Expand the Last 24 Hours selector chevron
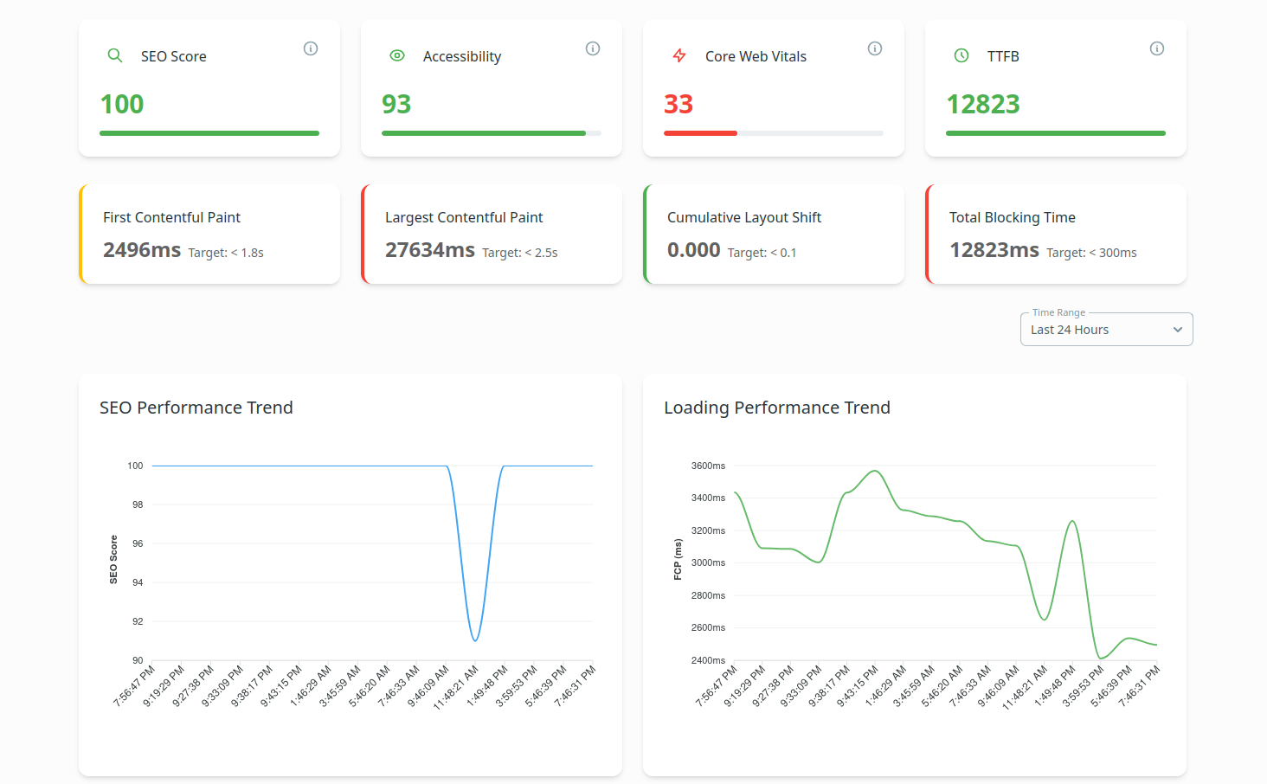The width and height of the screenshot is (1267, 784). 1177,330
